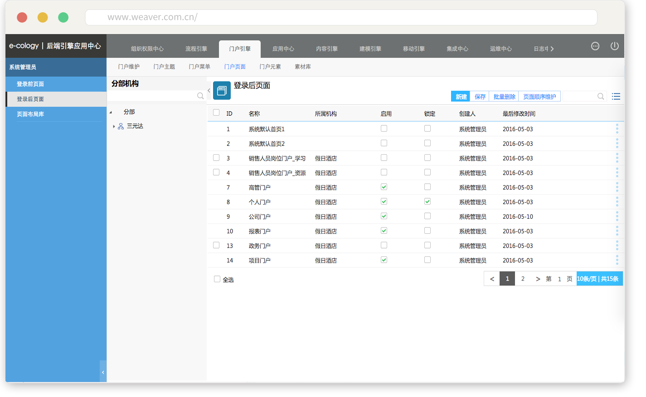Viewport: 646px width, 397px height.
Task: Click the power logout icon
Action: pyautogui.click(x=614, y=46)
